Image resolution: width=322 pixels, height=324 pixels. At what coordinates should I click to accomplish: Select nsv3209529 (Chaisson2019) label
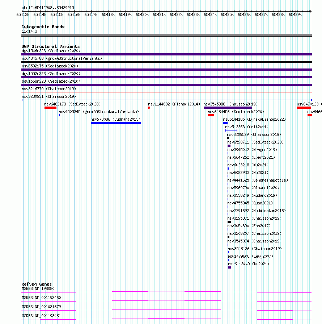[x=254, y=134]
